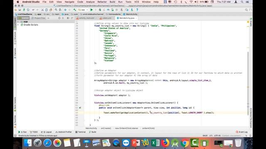Click the UTF-8 encoding status entry
266x149 pixels.
pyautogui.click(x=217, y=135)
